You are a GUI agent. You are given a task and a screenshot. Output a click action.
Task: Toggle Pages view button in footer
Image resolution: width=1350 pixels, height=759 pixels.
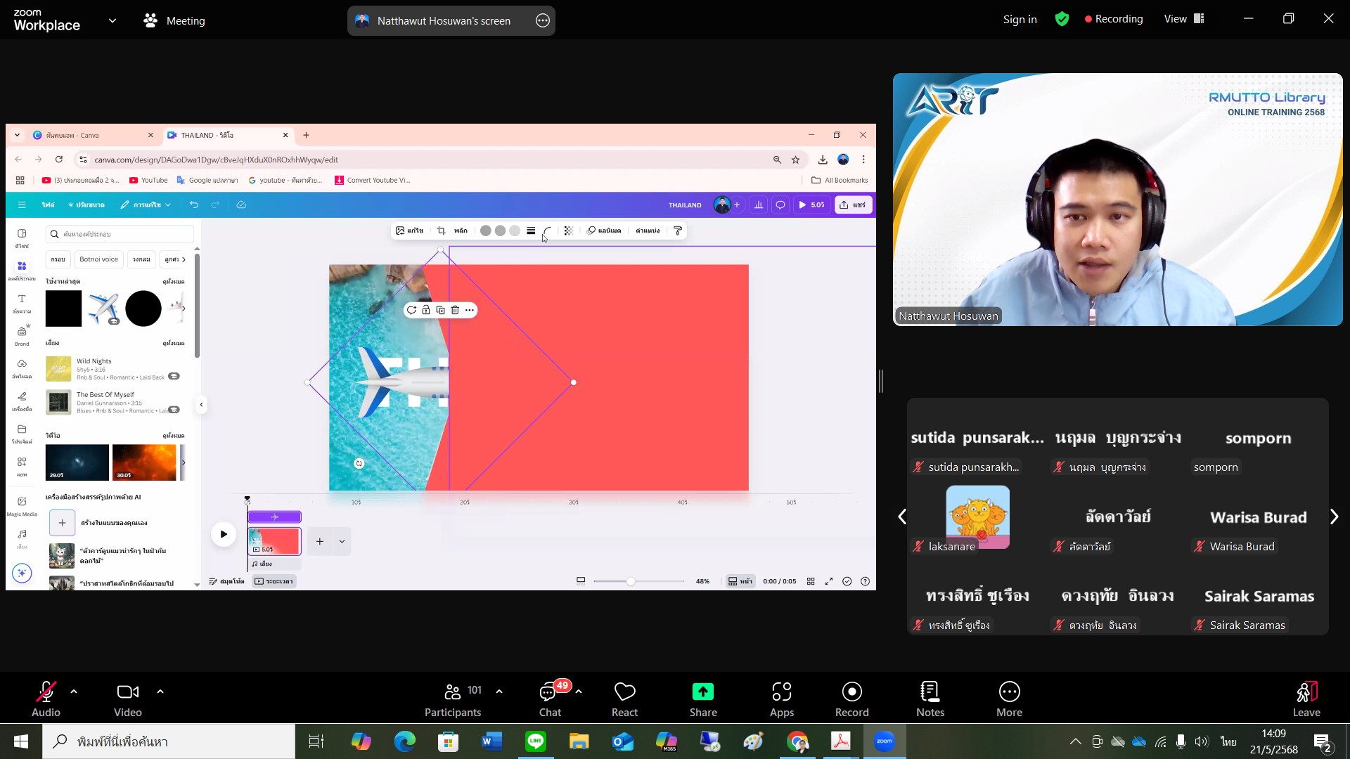740,581
